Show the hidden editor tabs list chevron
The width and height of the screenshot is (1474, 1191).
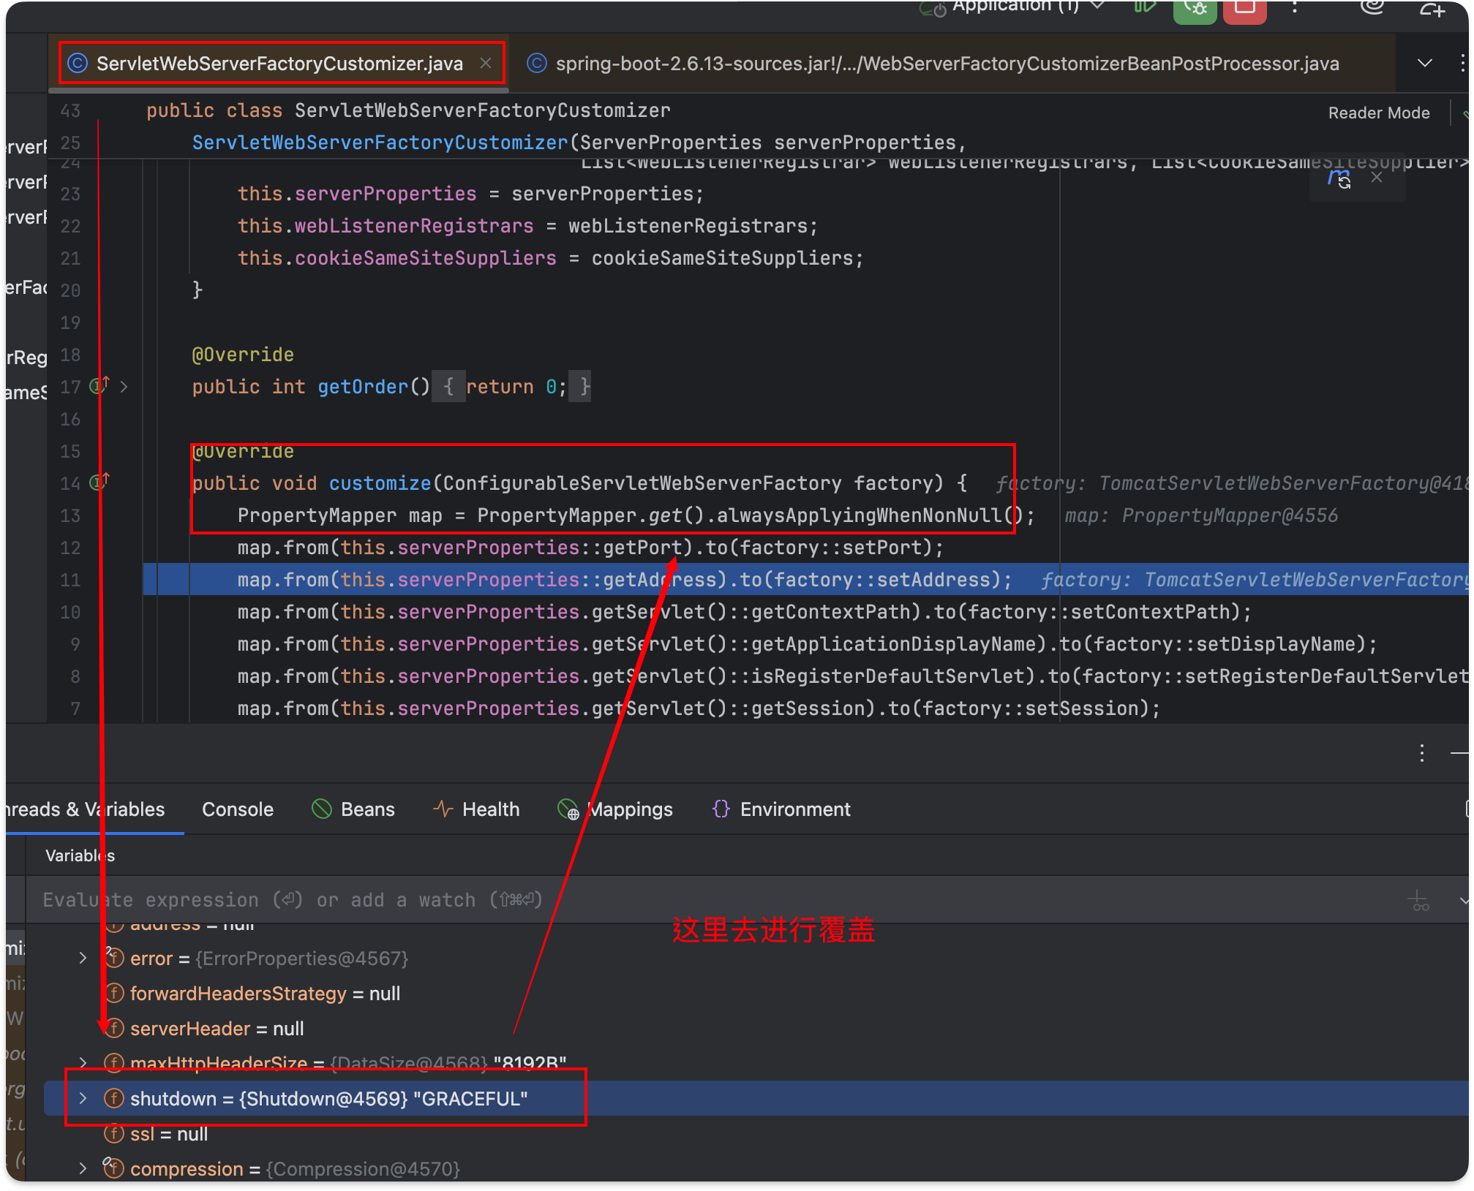tap(1425, 64)
